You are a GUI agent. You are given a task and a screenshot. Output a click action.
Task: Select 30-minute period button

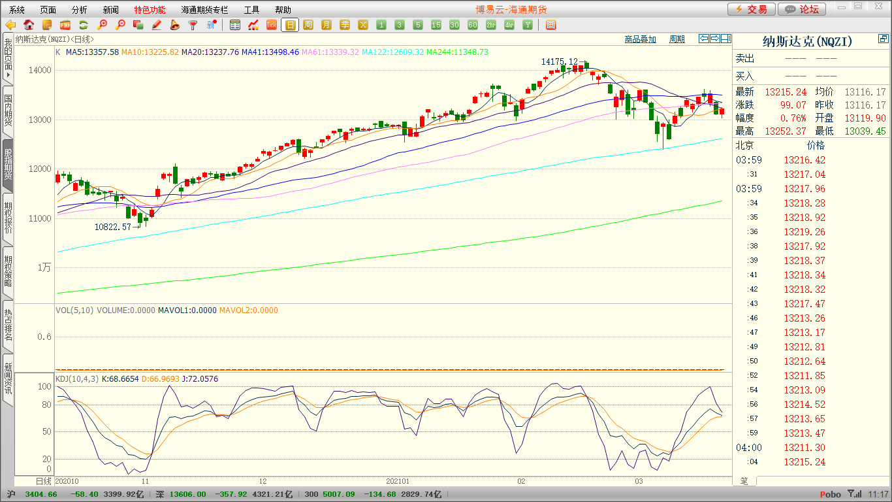coord(454,25)
